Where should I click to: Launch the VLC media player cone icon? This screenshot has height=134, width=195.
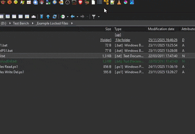pos(119,3)
